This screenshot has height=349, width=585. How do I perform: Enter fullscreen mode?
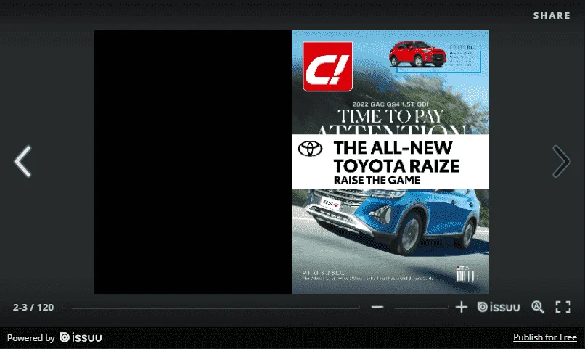[x=563, y=307]
